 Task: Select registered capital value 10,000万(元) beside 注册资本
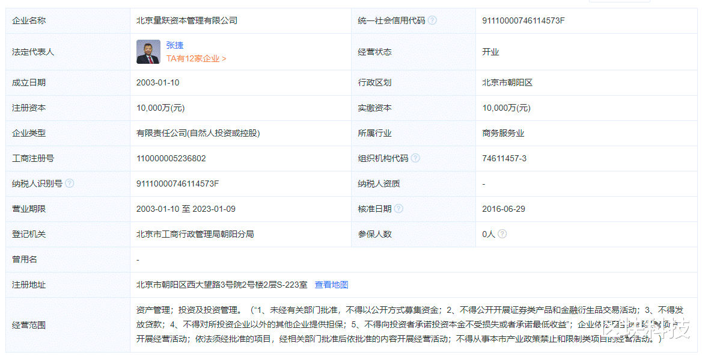[160, 108]
